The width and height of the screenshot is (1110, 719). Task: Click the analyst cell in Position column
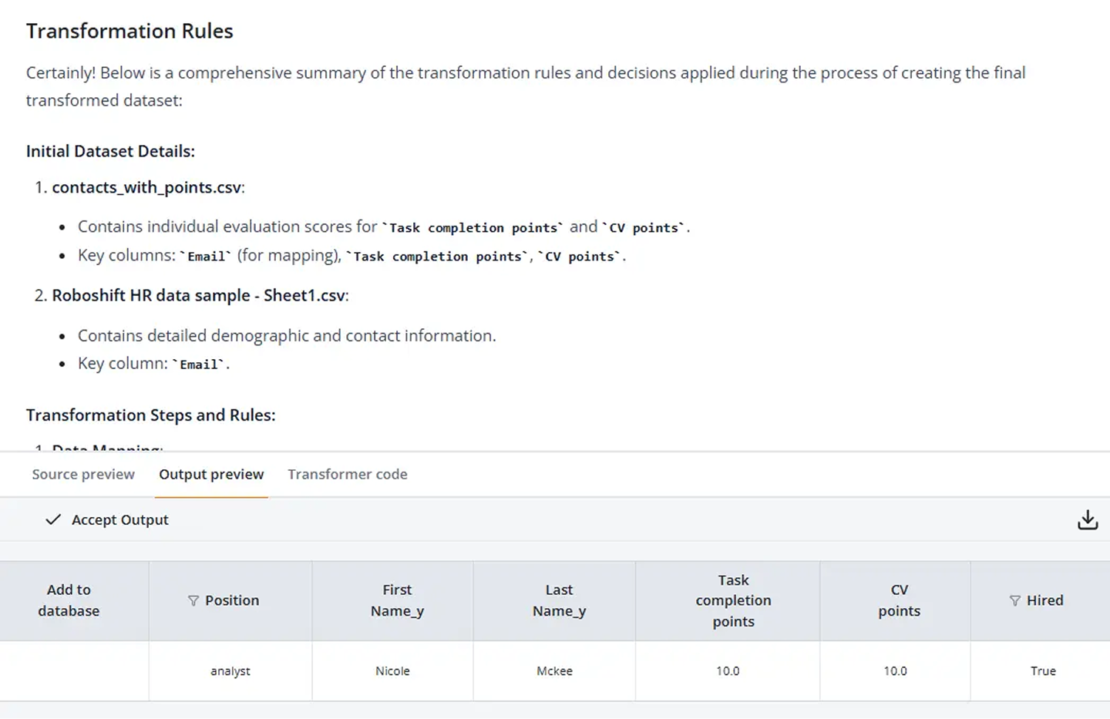coord(230,671)
